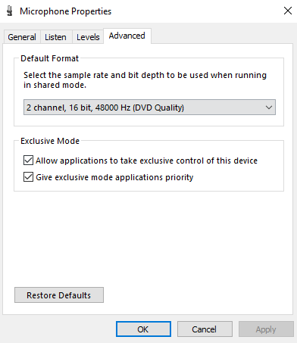297x343 pixels.
Task: Uncheck Allow applications to take exclusive control
Action: pos(28,161)
